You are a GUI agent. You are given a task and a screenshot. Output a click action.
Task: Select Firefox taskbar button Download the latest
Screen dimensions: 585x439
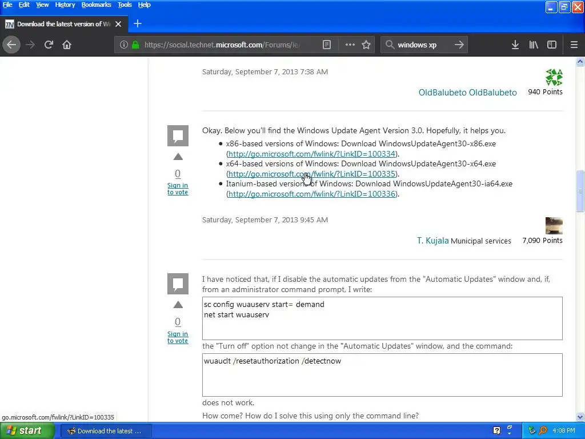pos(106,431)
